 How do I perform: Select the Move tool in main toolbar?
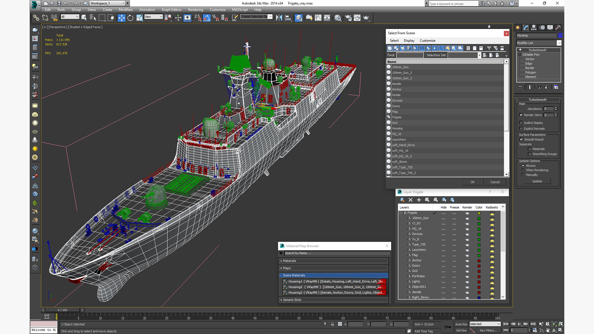122,18
